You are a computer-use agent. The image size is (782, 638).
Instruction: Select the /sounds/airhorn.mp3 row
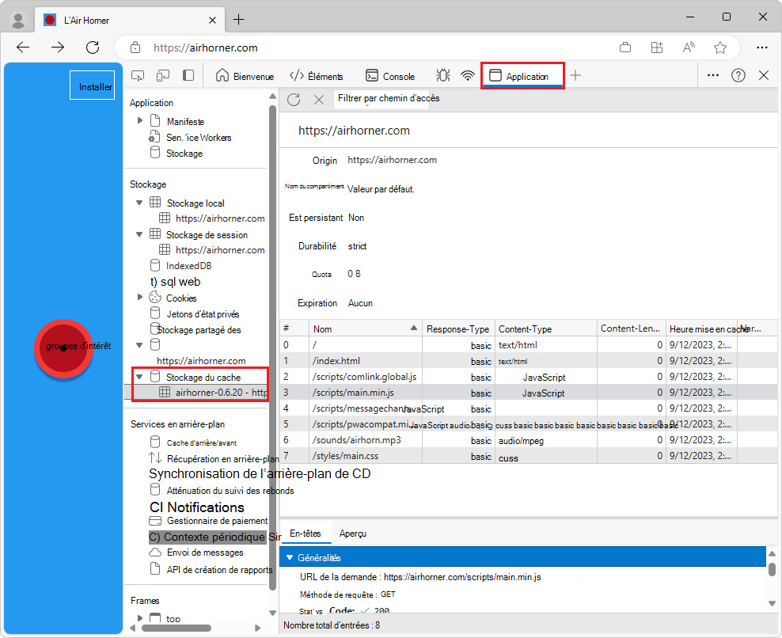click(528, 440)
